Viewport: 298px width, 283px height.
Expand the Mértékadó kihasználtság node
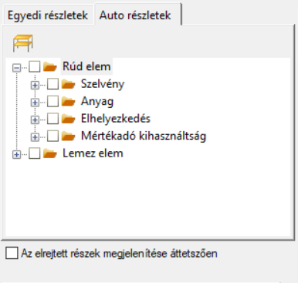35,137
